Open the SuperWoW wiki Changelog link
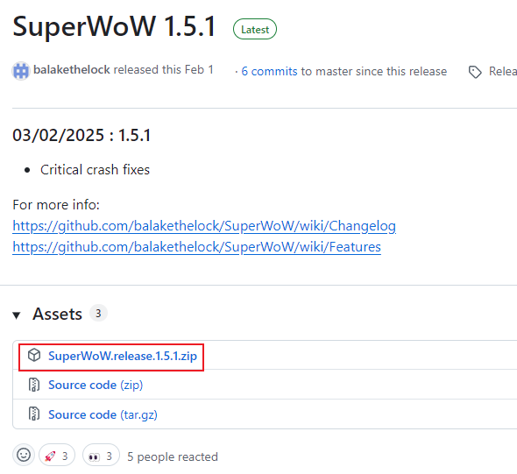 (204, 226)
